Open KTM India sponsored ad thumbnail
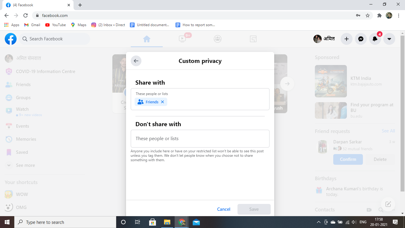Screen dimensions: 405x228 [x=331, y=81]
